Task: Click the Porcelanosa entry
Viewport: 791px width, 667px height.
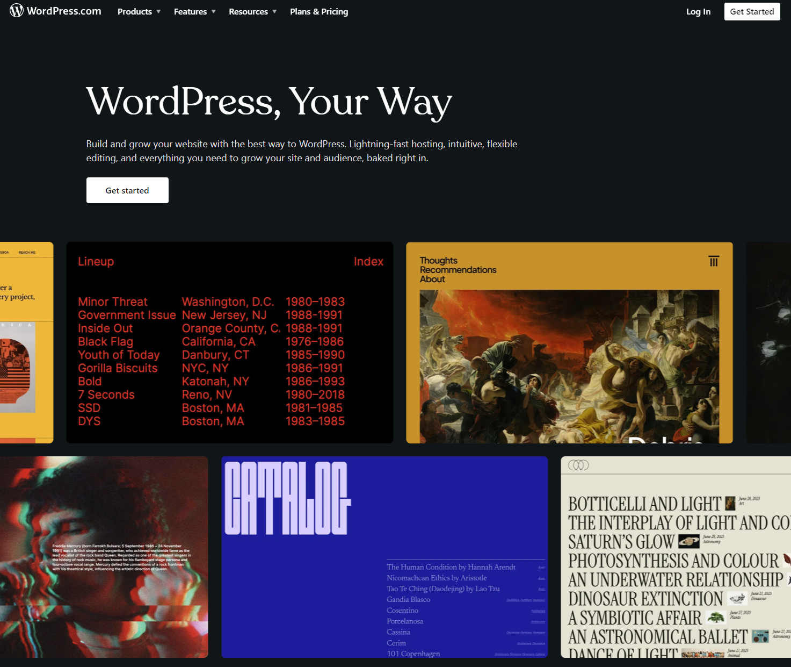Action: 405,621
